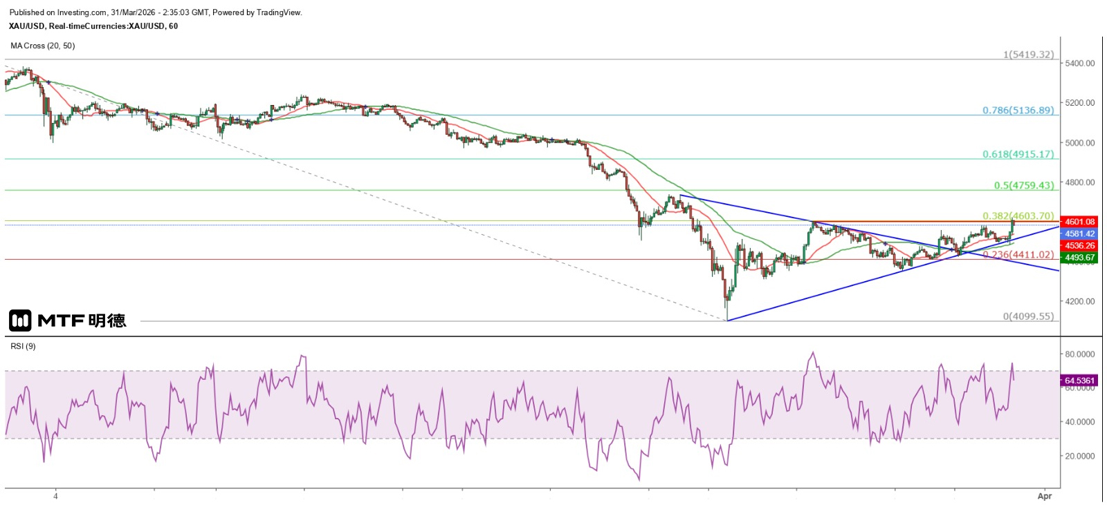Click the 4 date label on the time axis
1107x507 pixels.
click(55, 496)
